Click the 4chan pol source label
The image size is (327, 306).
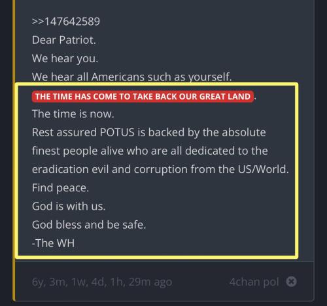coord(254,282)
